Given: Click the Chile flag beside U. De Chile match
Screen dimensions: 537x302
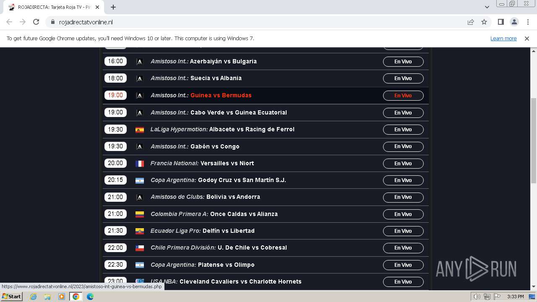Looking at the screenshot, I should click(x=140, y=248).
